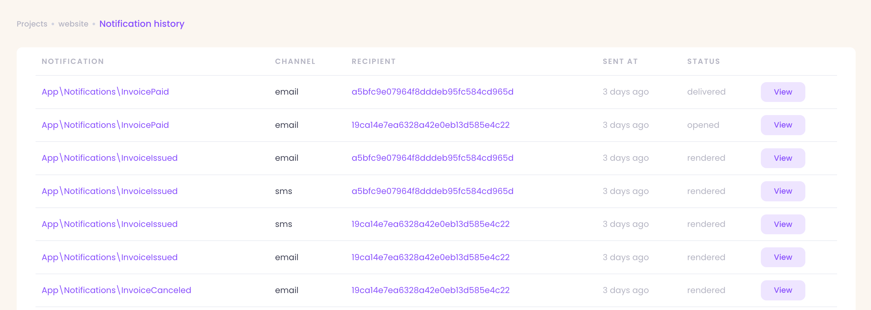Click the Sent At column header

(620, 61)
